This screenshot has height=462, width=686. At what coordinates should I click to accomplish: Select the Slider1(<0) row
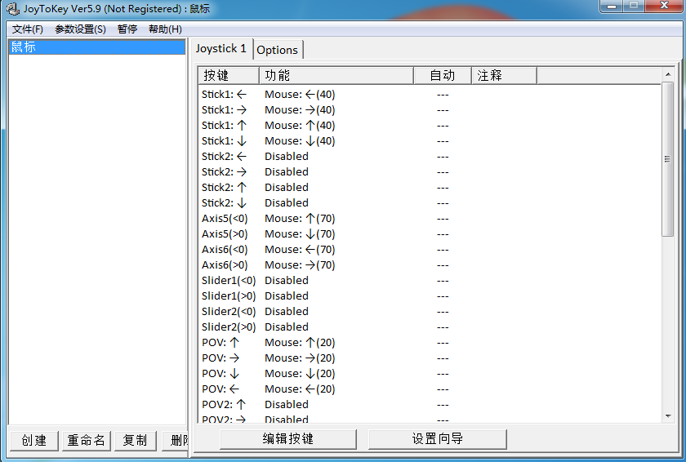click(x=430, y=281)
